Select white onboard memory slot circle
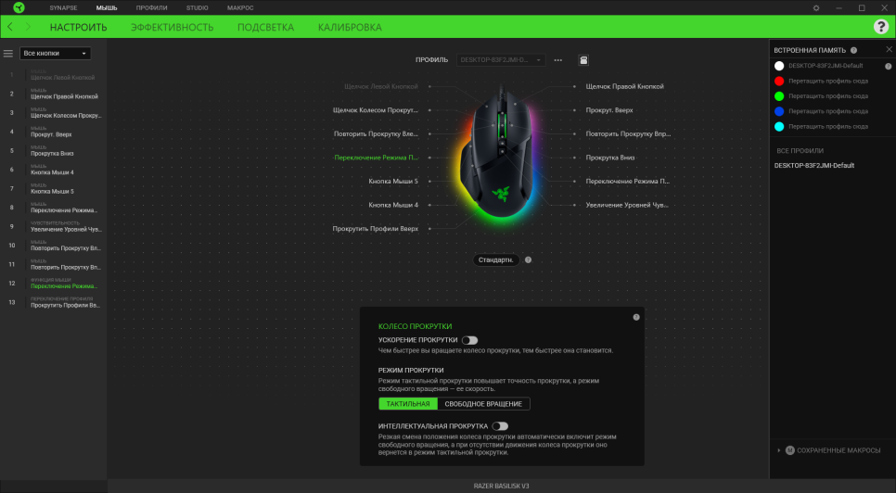 click(x=779, y=66)
